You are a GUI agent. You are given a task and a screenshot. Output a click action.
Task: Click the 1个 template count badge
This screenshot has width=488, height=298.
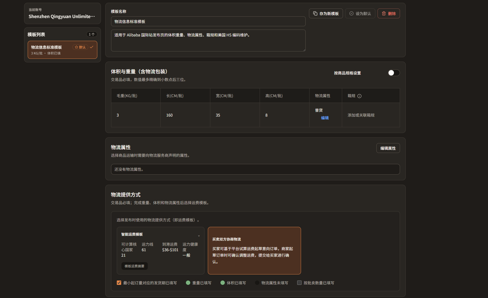click(x=92, y=34)
